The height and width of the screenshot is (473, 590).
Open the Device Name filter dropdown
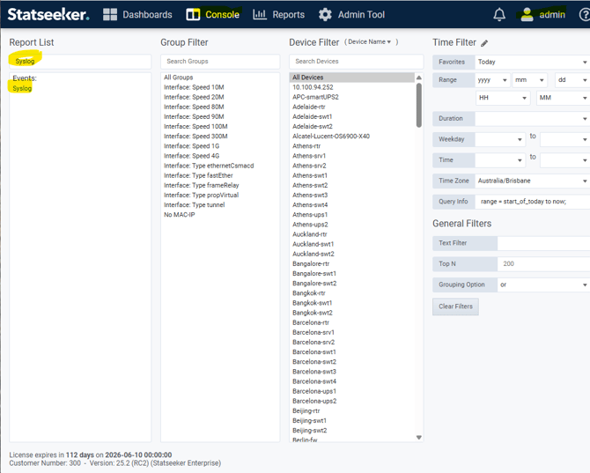pos(371,42)
